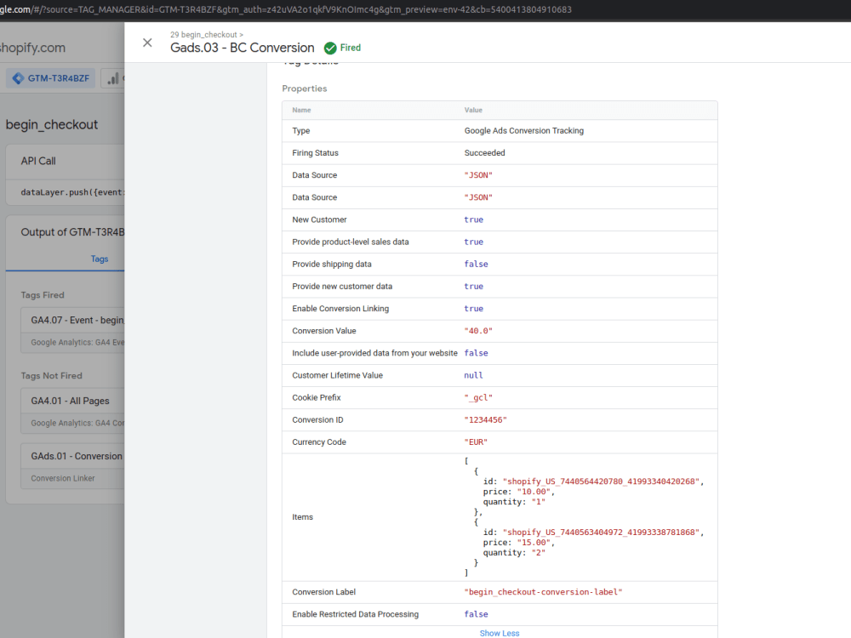This screenshot has width=851, height=638.
Task: Click the Name column header
Action: pos(302,110)
